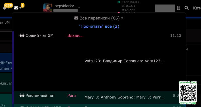Viewport: 201px width, 107px height.
Task: Click the green ruble balance icon
Action: pyautogui.click(x=119, y=2)
